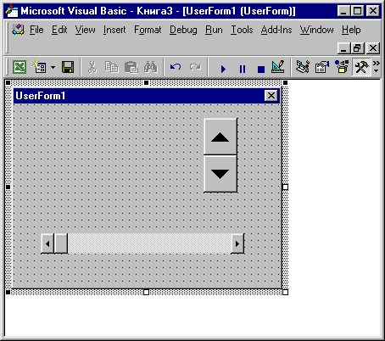
Task: Run the macro with the play icon
Action: tap(223, 69)
